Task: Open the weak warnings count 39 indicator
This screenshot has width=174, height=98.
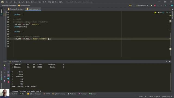Action: tap(160, 13)
